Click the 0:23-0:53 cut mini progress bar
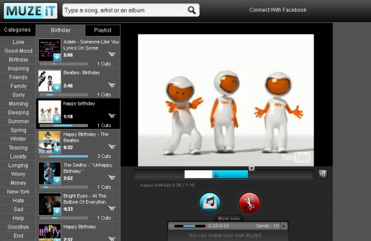This screenshot has width=371, height=241. click(x=190, y=226)
